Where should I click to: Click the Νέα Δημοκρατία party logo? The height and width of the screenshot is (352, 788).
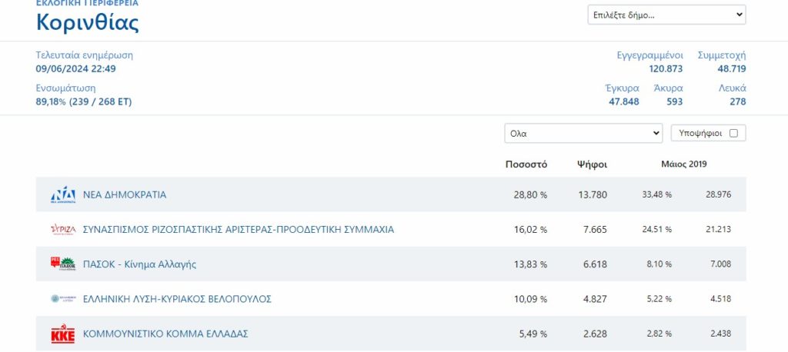63,195
